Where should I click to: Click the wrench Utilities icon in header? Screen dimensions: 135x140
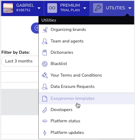click(98, 8)
